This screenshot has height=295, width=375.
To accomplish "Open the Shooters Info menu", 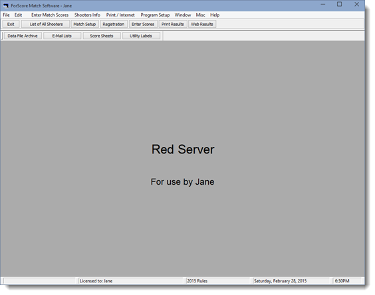I will click(87, 15).
